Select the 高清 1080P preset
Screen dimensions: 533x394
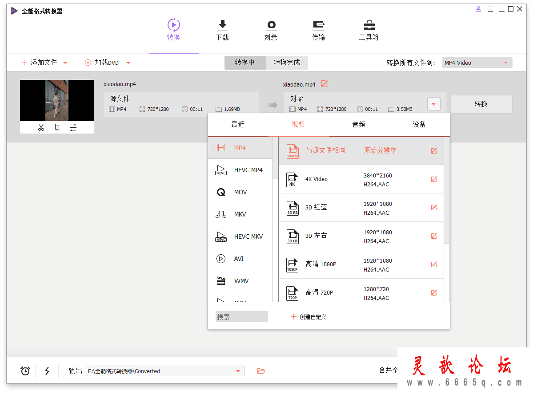(361, 264)
